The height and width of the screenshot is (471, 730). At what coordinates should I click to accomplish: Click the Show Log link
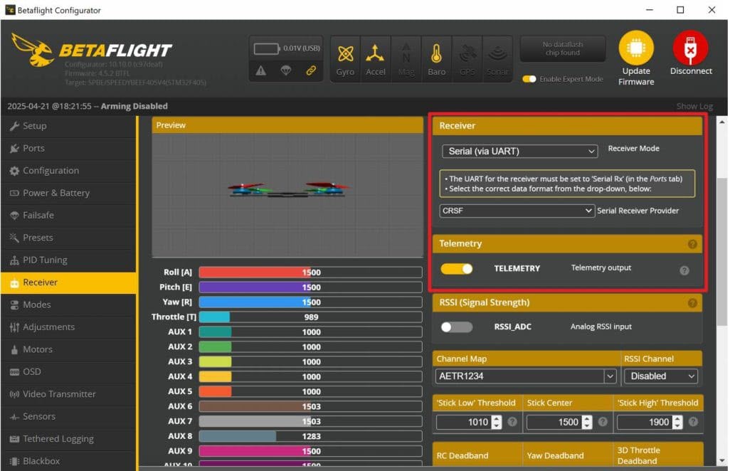(694, 107)
